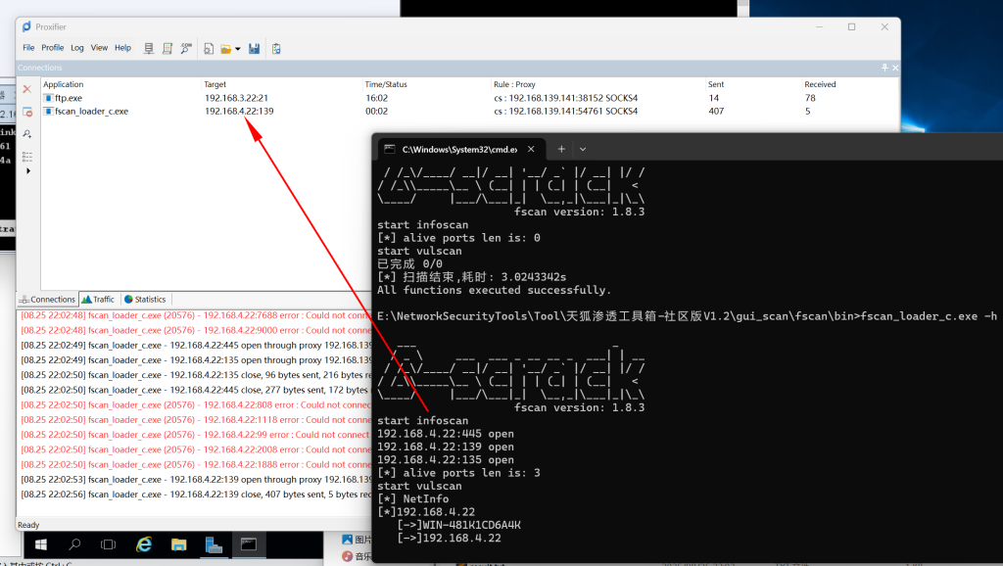Viewport: 1003px width, 566px height.
Task: Open the Profile menu
Action: (53, 47)
